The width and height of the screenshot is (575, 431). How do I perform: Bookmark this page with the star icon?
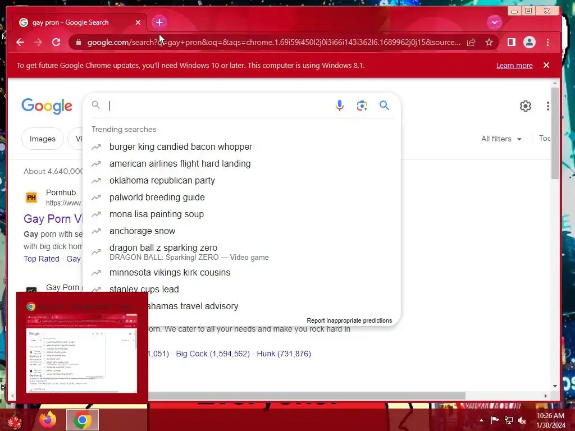(489, 42)
